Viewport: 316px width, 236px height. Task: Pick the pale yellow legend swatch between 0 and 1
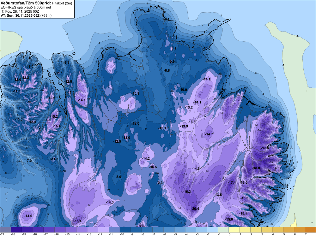[234, 230]
